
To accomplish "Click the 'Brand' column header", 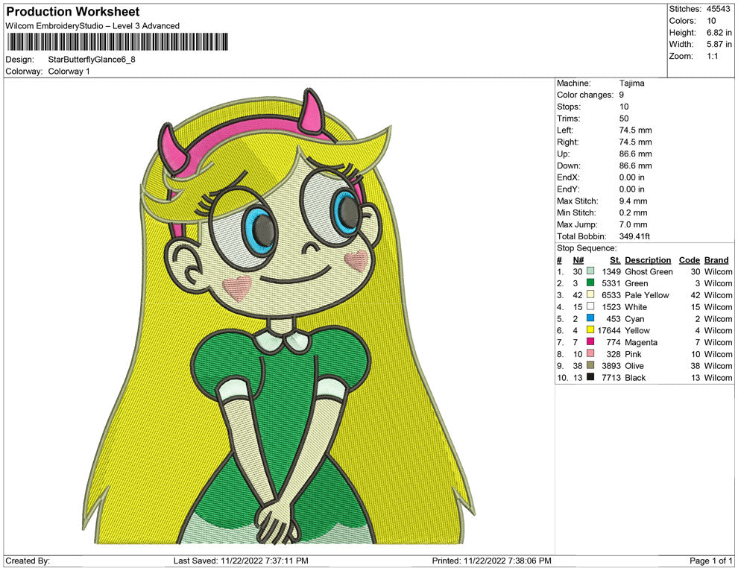I will point(716,260).
